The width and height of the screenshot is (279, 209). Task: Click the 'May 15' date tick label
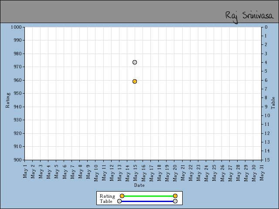coord(136,172)
